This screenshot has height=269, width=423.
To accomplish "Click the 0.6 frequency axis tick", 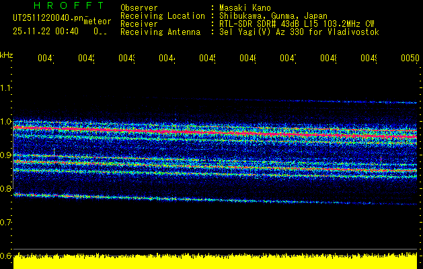I will [6, 256].
